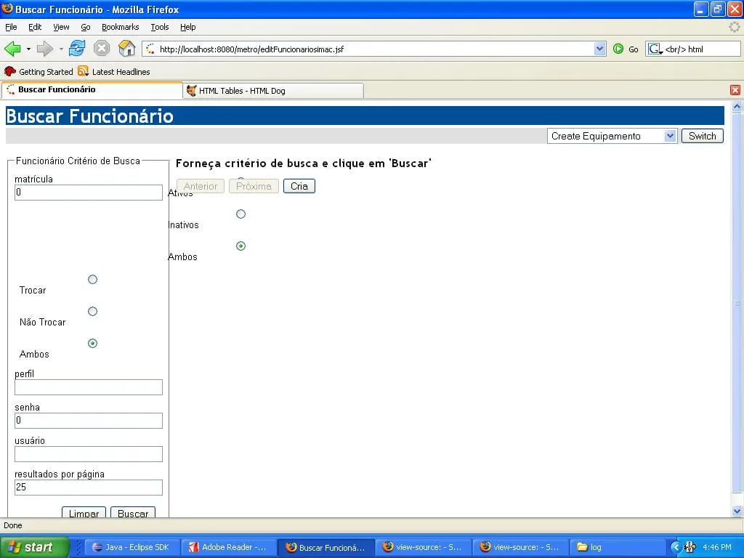Click the page scrollbar down arrow

coord(737,511)
